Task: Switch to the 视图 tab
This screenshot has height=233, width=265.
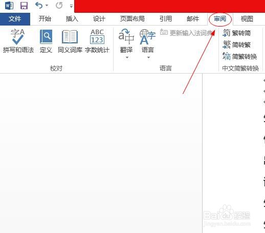Action: (x=247, y=19)
